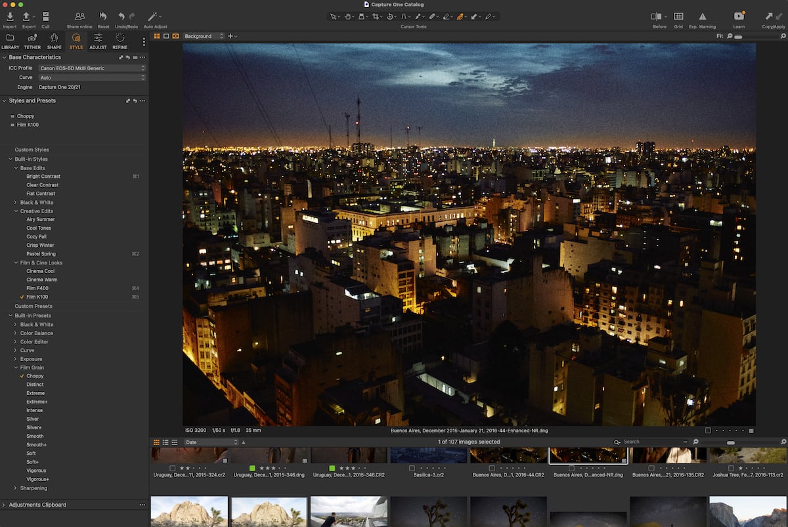
Task: Expand the Black & White presets group
Action: (15, 324)
